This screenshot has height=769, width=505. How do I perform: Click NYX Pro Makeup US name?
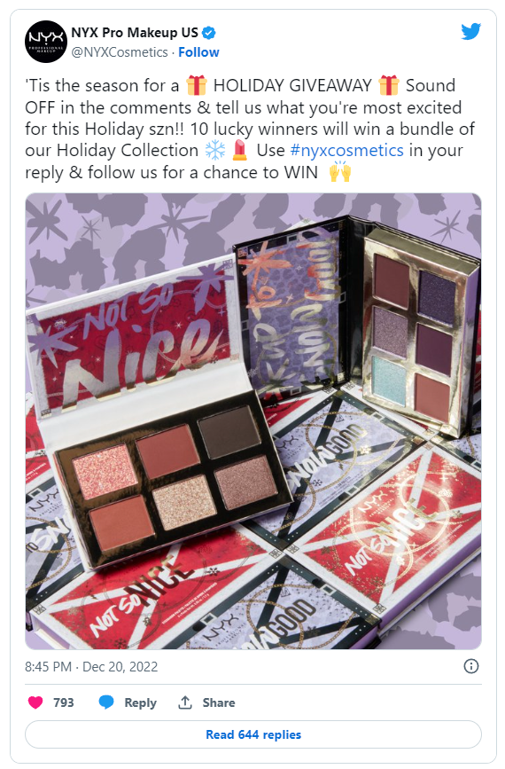(135, 33)
